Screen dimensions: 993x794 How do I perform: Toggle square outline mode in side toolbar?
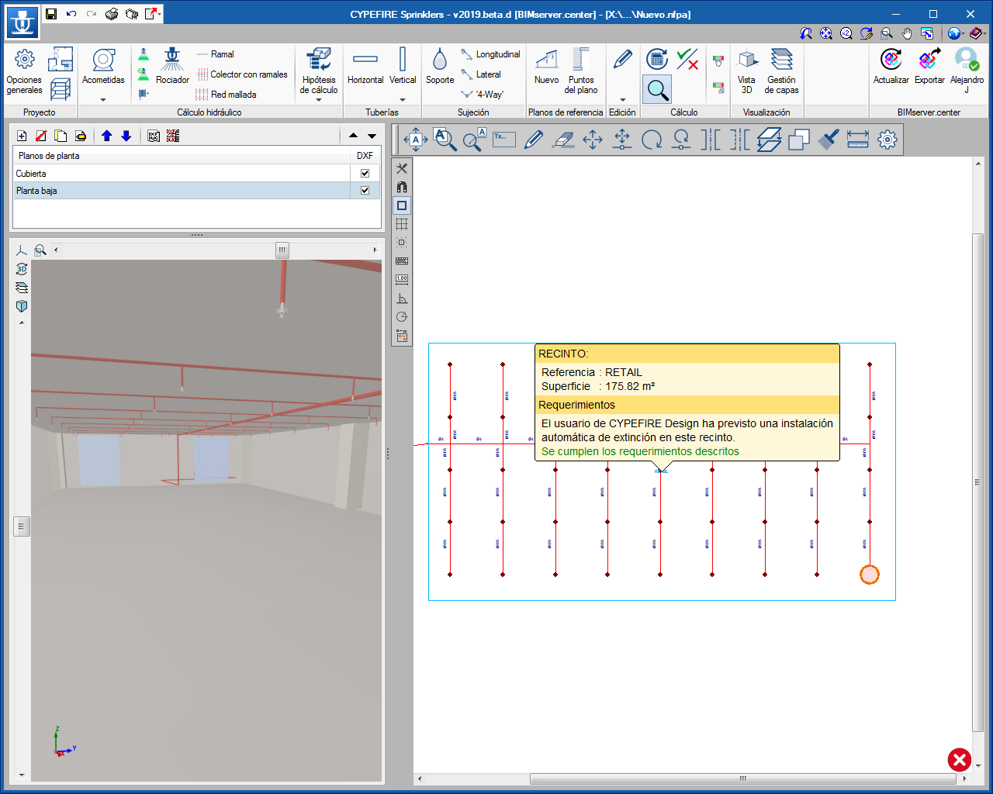pyautogui.click(x=402, y=205)
